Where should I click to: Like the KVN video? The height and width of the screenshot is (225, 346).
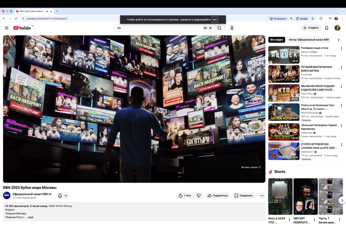pos(184,195)
